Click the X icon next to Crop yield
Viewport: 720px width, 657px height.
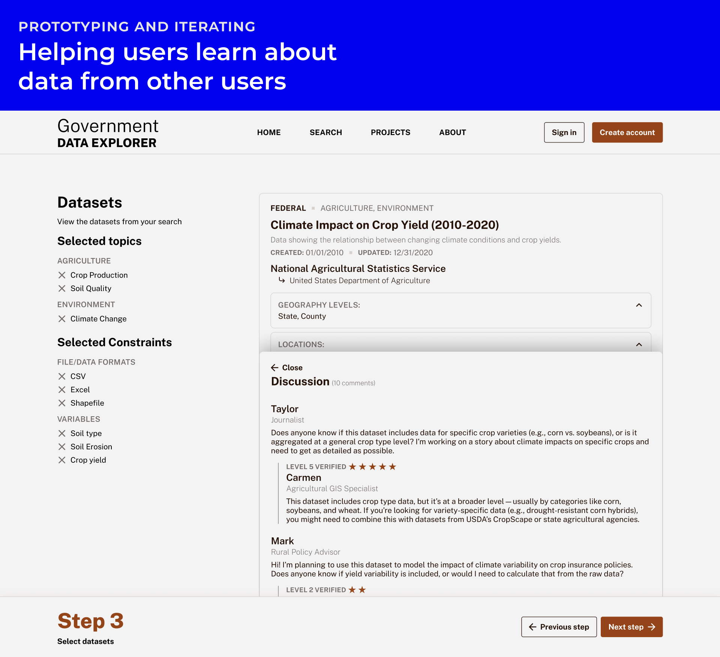coord(61,459)
